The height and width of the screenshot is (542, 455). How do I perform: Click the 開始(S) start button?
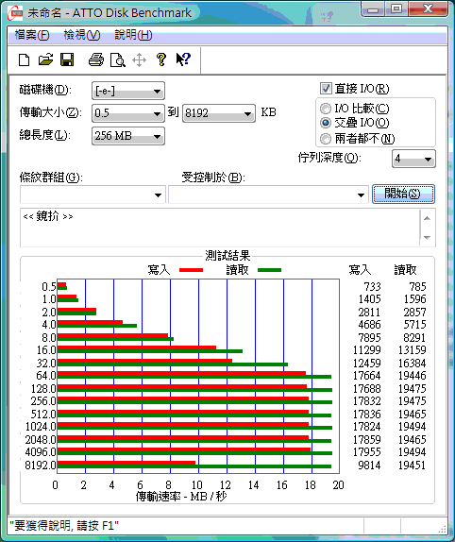tap(403, 194)
